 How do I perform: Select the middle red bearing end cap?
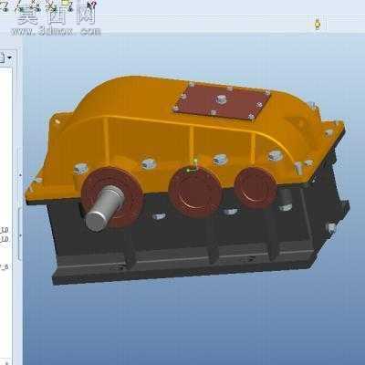point(195,192)
